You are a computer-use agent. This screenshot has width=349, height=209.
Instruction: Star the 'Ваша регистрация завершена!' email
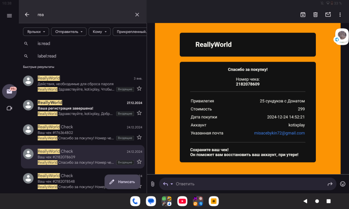click(x=139, y=113)
